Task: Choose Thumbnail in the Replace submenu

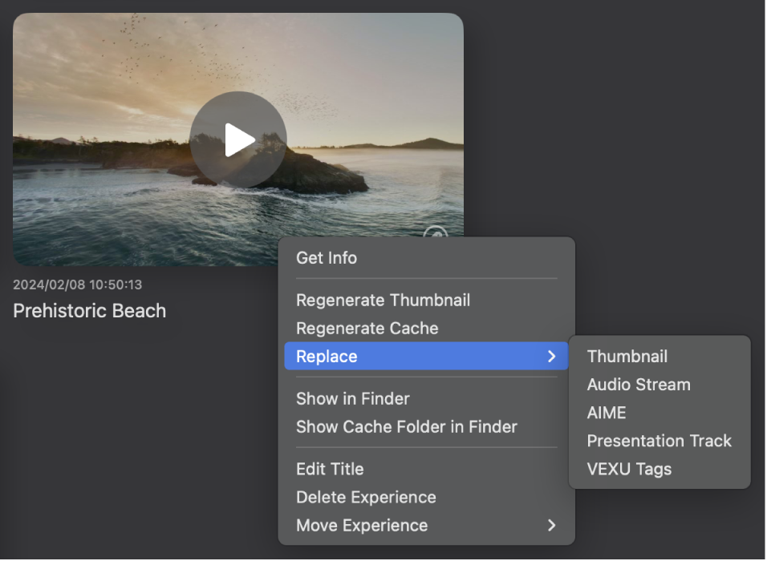Action: [x=627, y=356]
